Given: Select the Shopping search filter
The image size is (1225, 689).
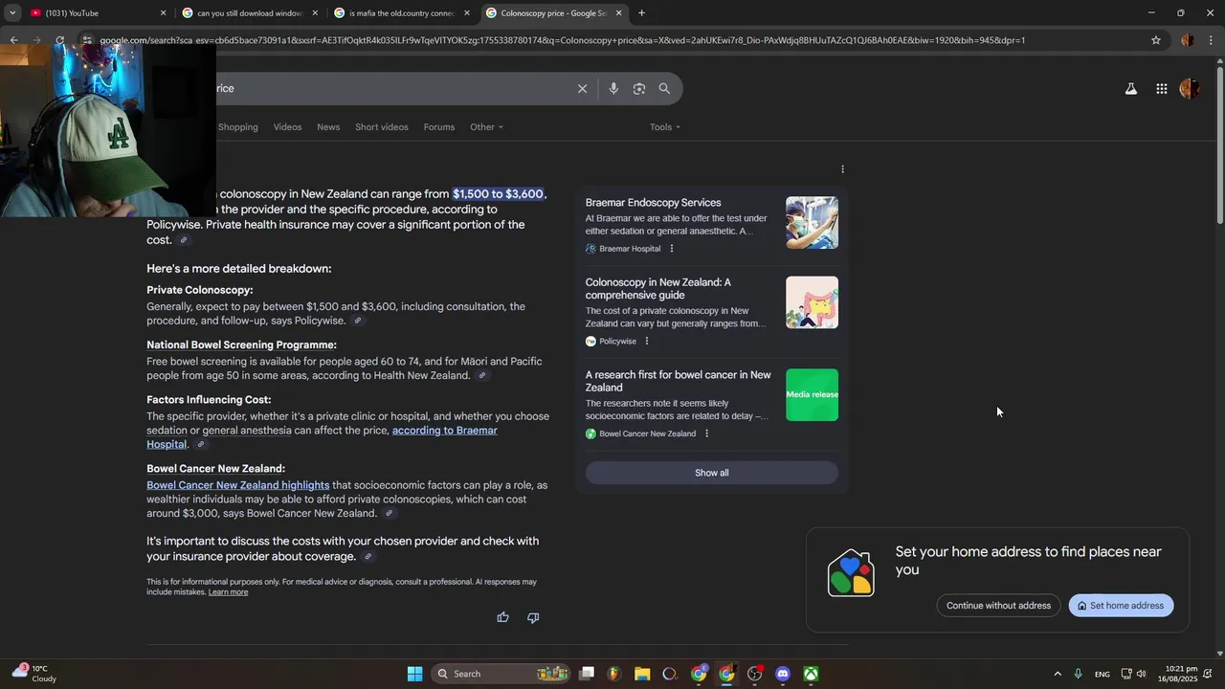Looking at the screenshot, I should coord(237,127).
